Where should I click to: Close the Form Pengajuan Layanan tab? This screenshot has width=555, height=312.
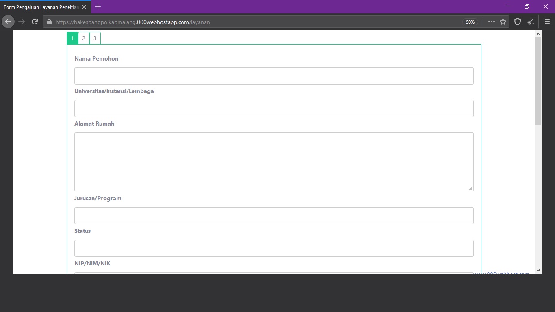pyautogui.click(x=84, y=7)
